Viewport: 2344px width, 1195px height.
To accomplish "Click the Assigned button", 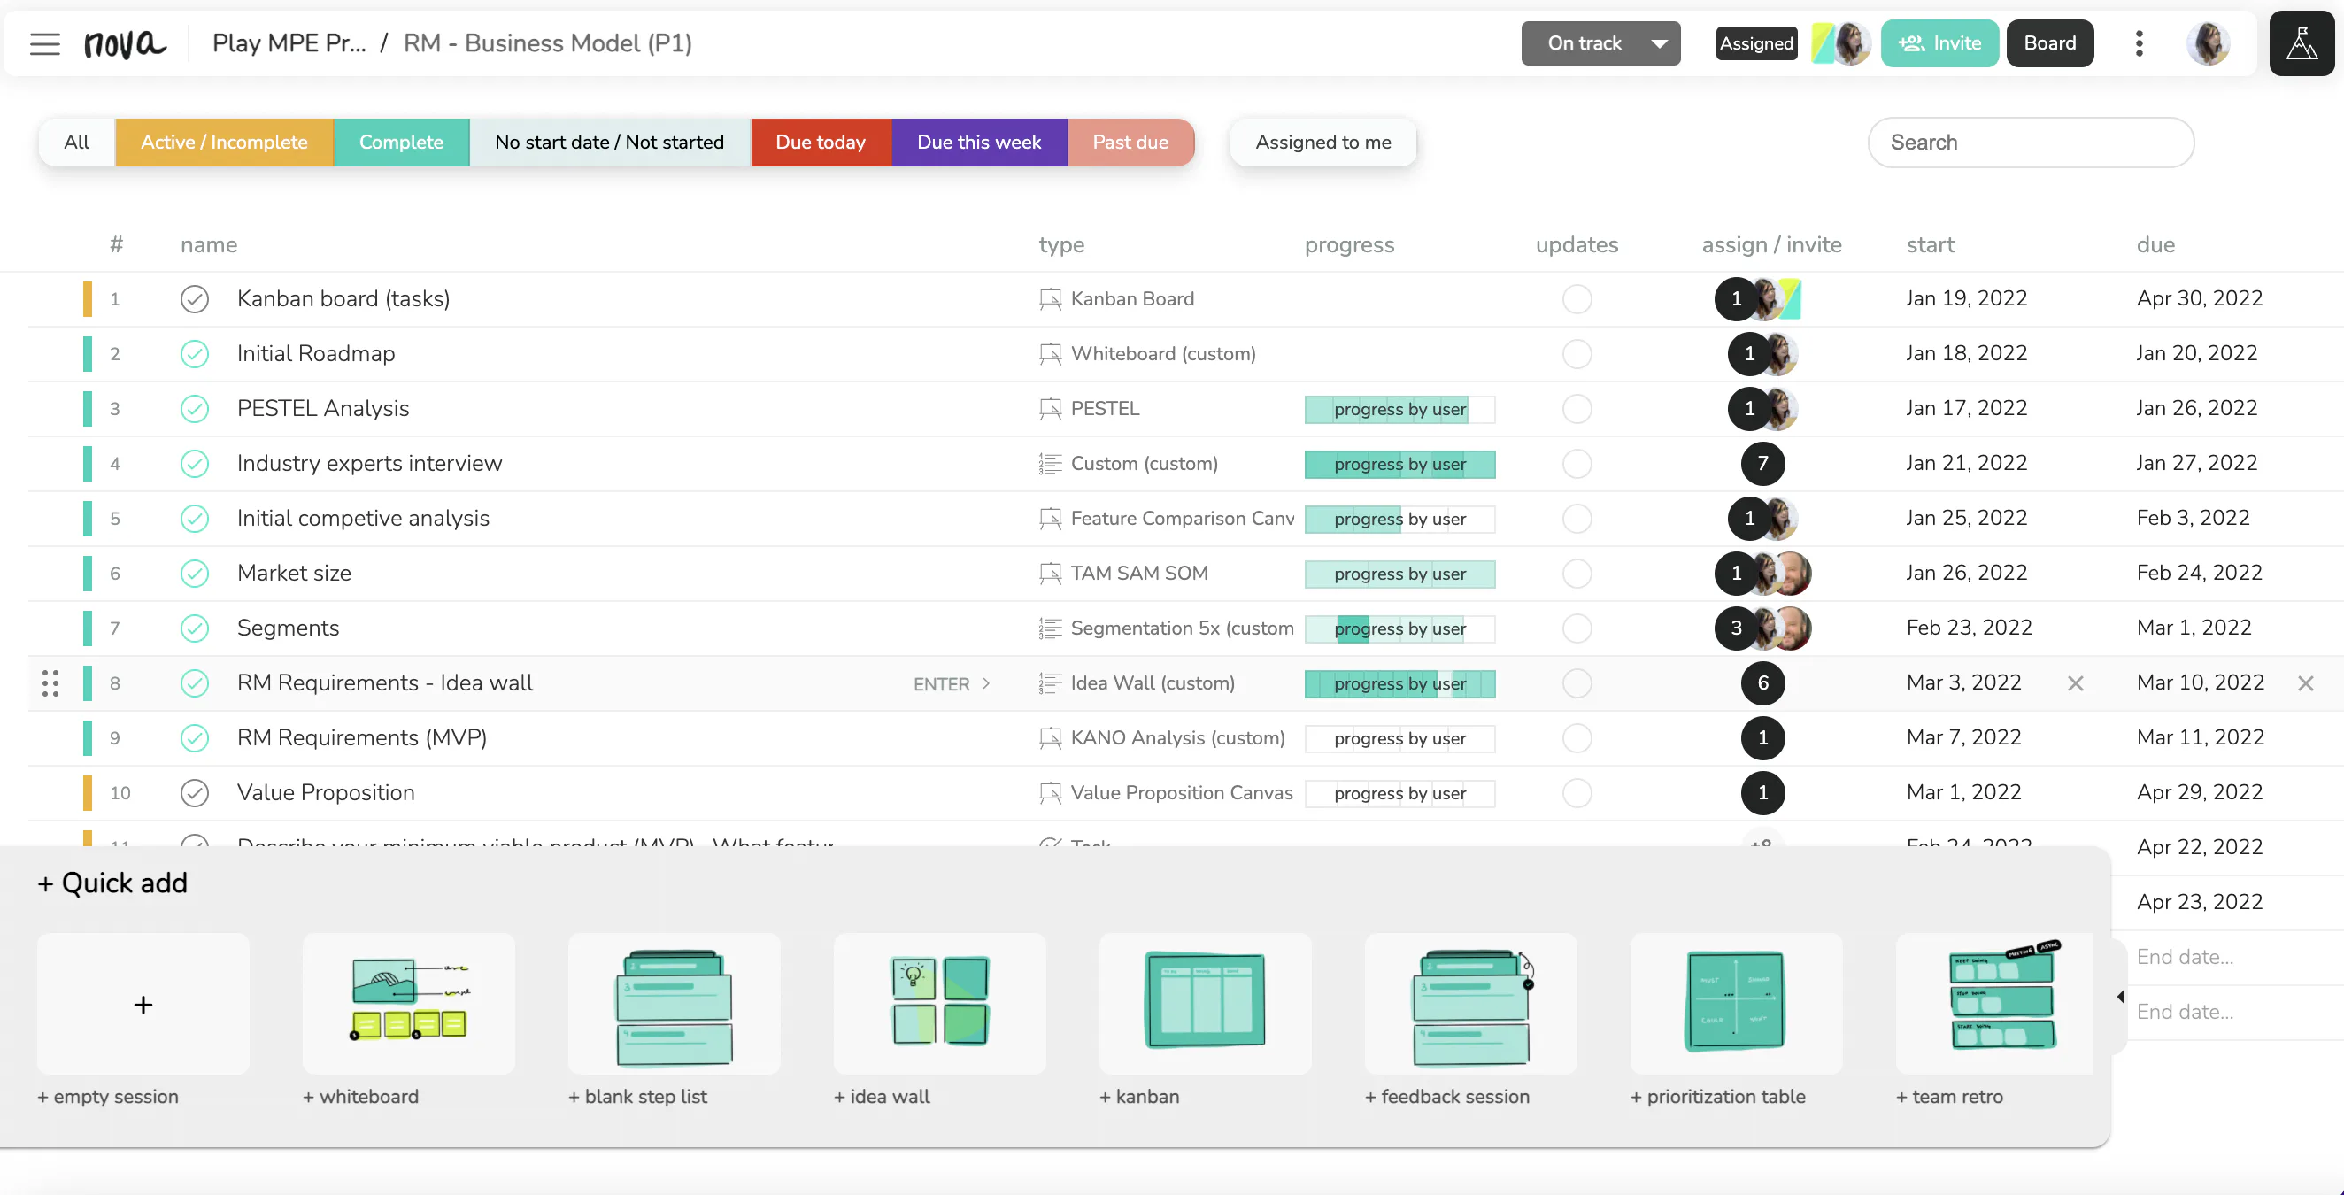I will pos(1756,42).
